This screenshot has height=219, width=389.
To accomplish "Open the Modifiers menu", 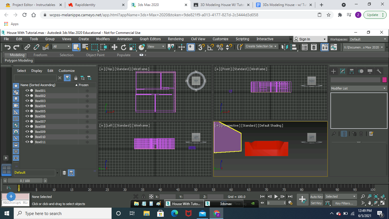I will tap(103, 39).
